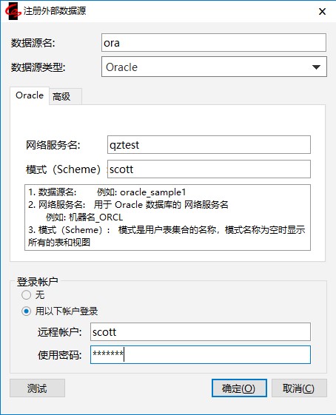Click the 登录帐户 group label

click(37, 282)
